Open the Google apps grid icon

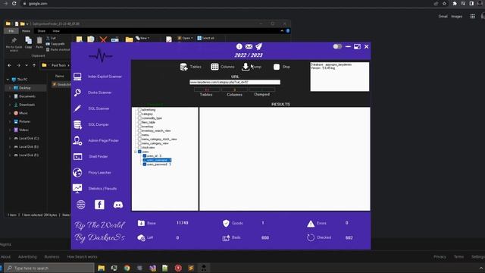[473, 17]
